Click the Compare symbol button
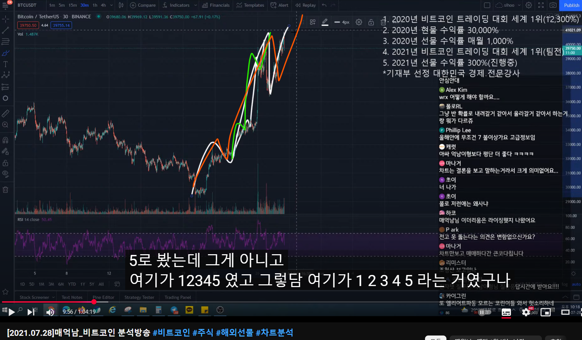Image resolution: width=582 pixels, height=340 pixels. click(x=143, y=5)
